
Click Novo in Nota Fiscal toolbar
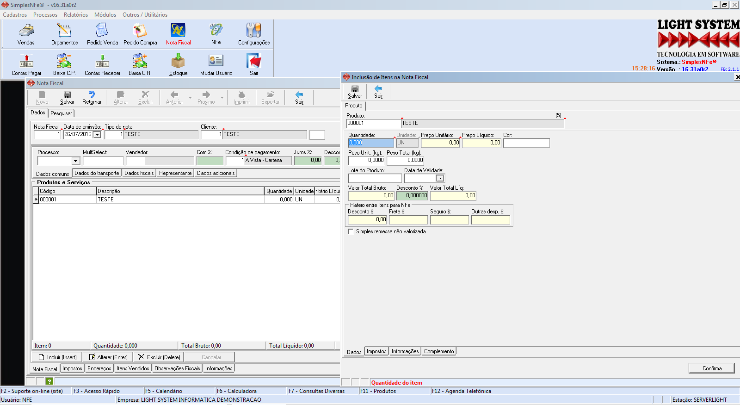click(x=42, y=98)
